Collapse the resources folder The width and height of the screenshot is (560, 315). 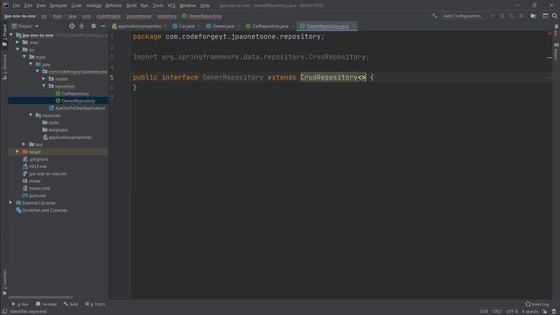(x=31, y=115)
